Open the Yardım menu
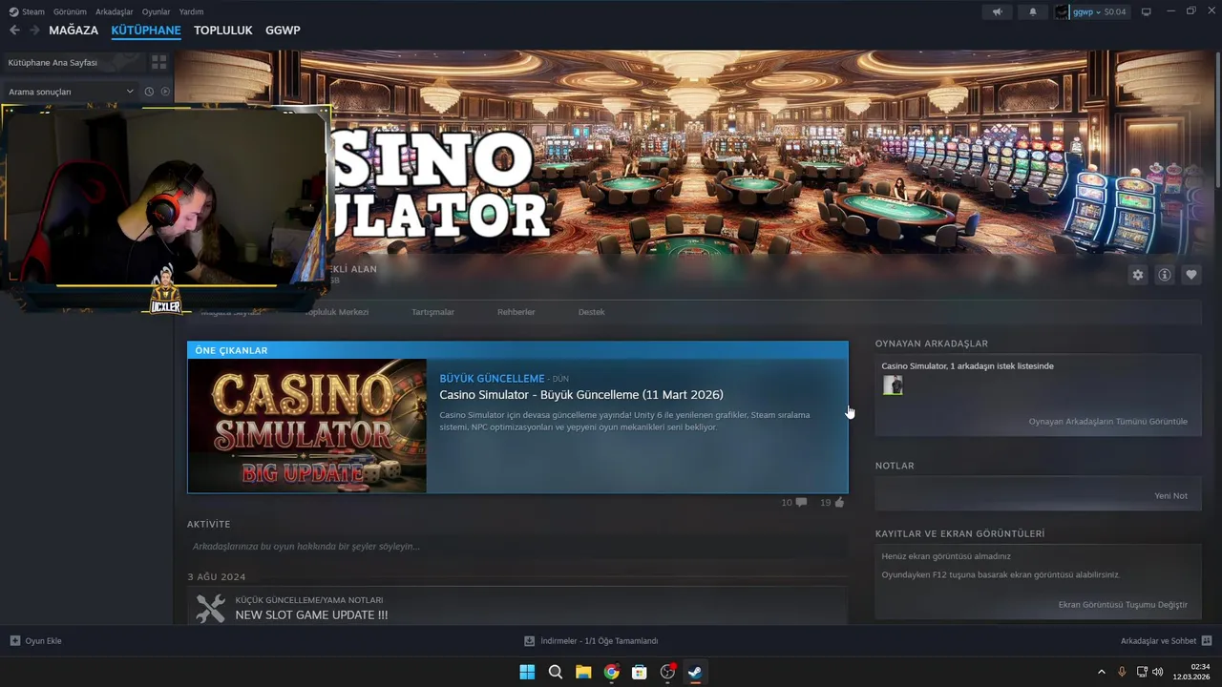This screenshot has height=687, width=1222. coord(191,11)
